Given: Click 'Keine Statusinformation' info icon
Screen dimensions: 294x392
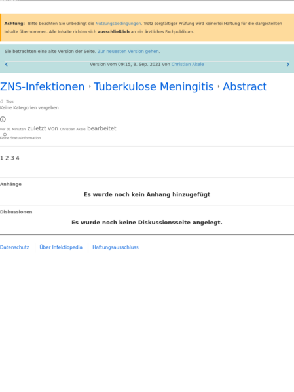Looking at the screenshot, I should tap(5, 135).
